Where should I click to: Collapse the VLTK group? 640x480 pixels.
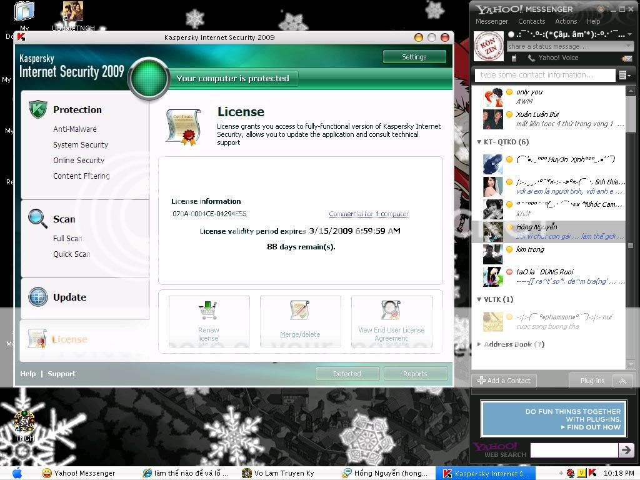click(479, 299)
